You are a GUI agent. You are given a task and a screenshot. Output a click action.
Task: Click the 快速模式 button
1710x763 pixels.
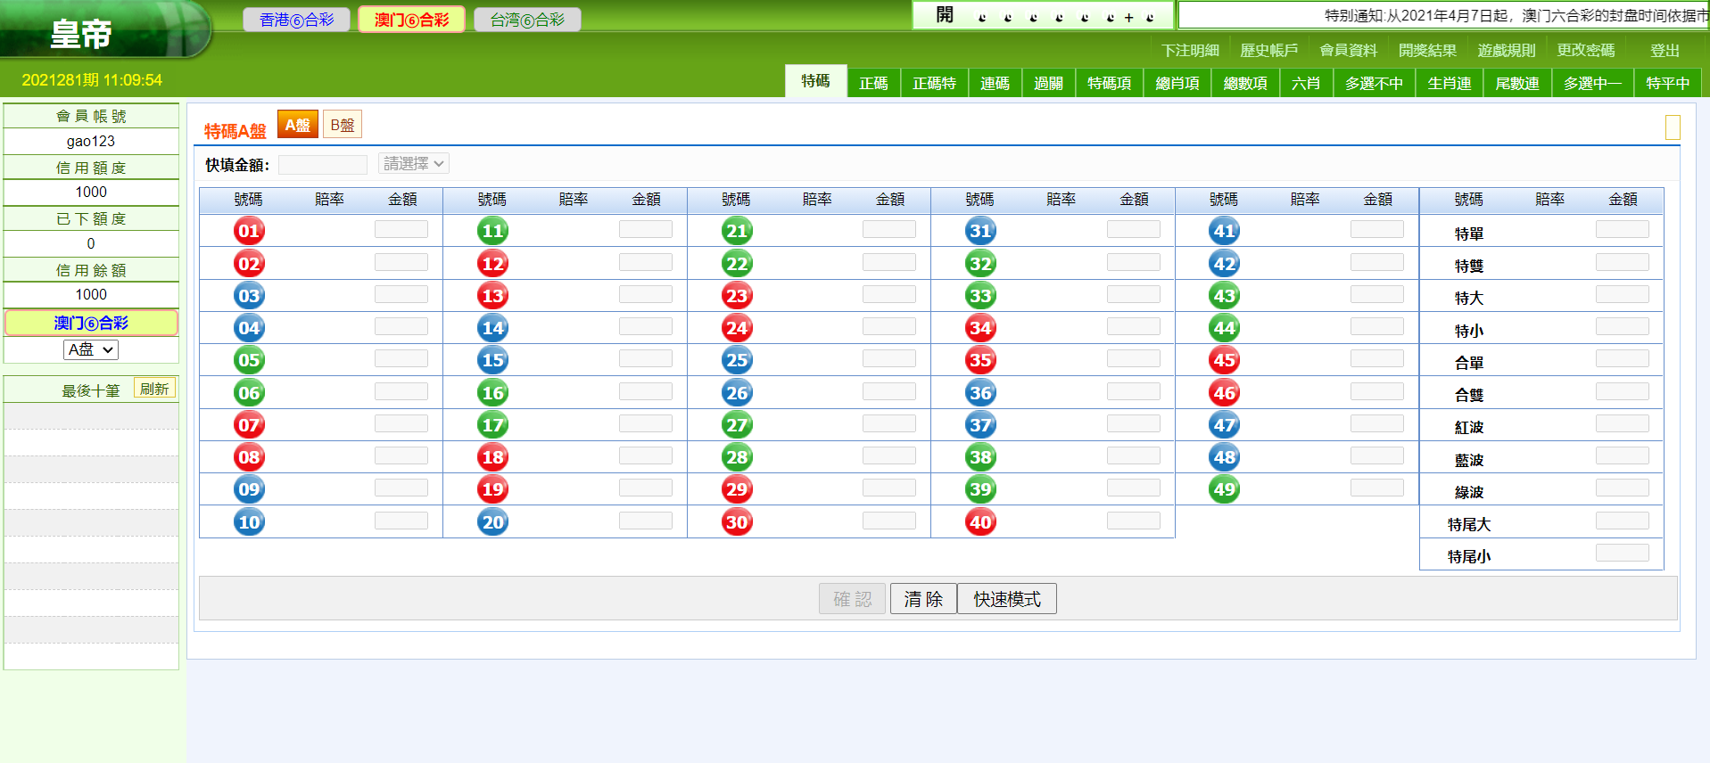click(x=1007, y=599)
